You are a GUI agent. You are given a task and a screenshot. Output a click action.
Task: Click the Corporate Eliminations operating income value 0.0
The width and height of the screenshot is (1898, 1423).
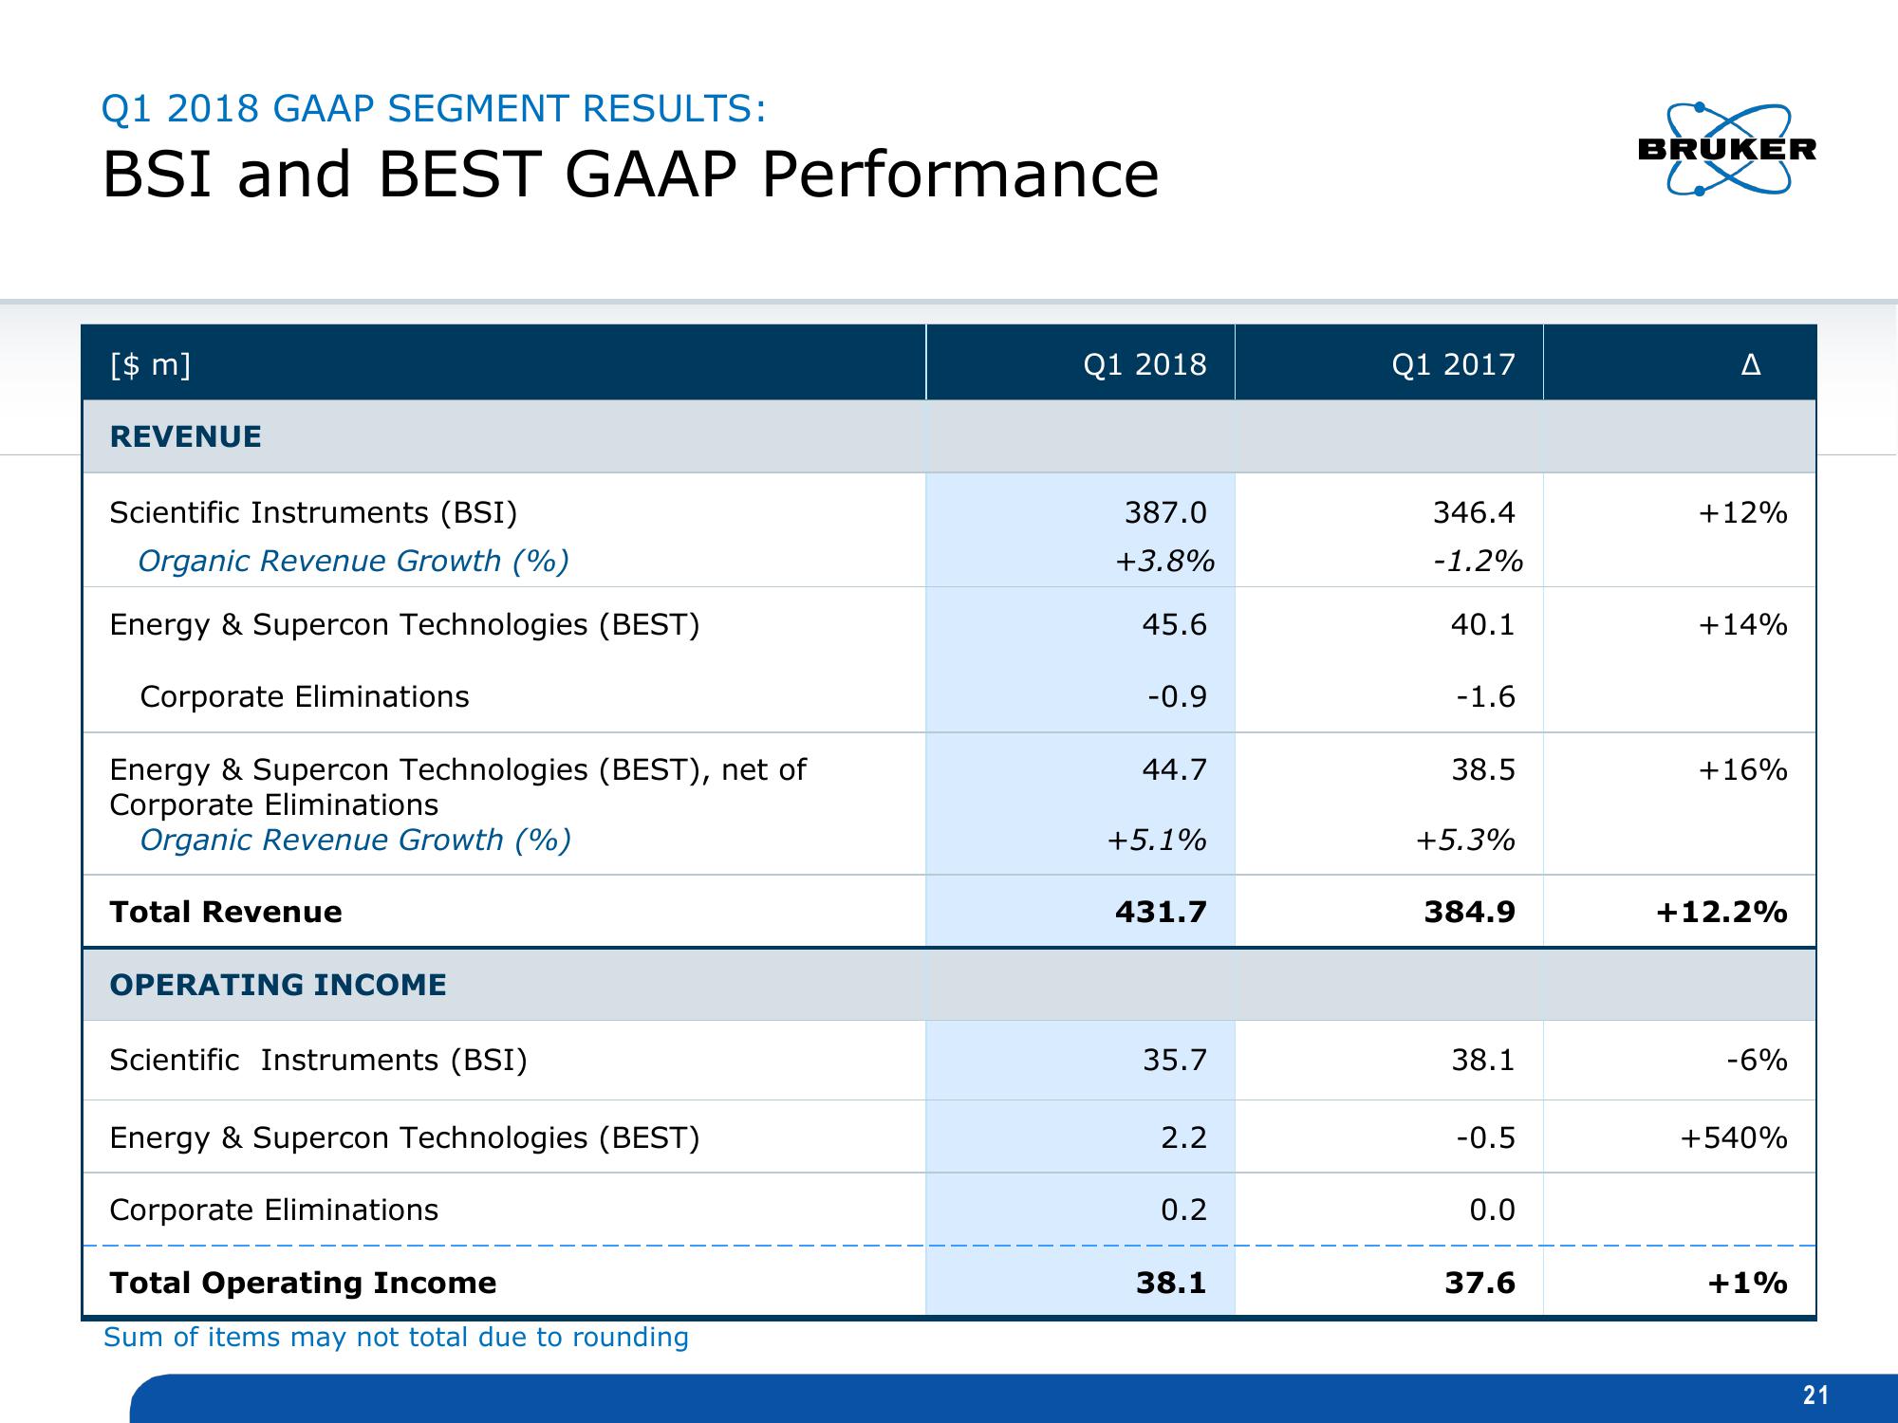pyautogui.click(x=1492, y=1210)
